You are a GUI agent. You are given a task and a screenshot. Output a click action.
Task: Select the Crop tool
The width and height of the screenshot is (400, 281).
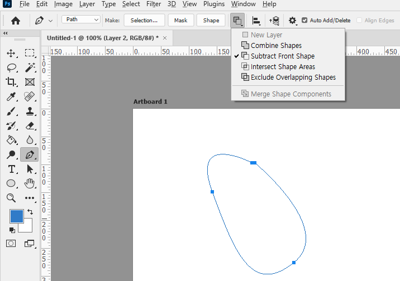pyautogui.click(x=11, y=82)
